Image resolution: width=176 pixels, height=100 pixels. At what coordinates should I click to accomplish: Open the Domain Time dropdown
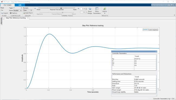(28, 10)
